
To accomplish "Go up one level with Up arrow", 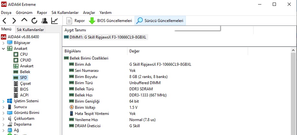I will tap(24, 21).
